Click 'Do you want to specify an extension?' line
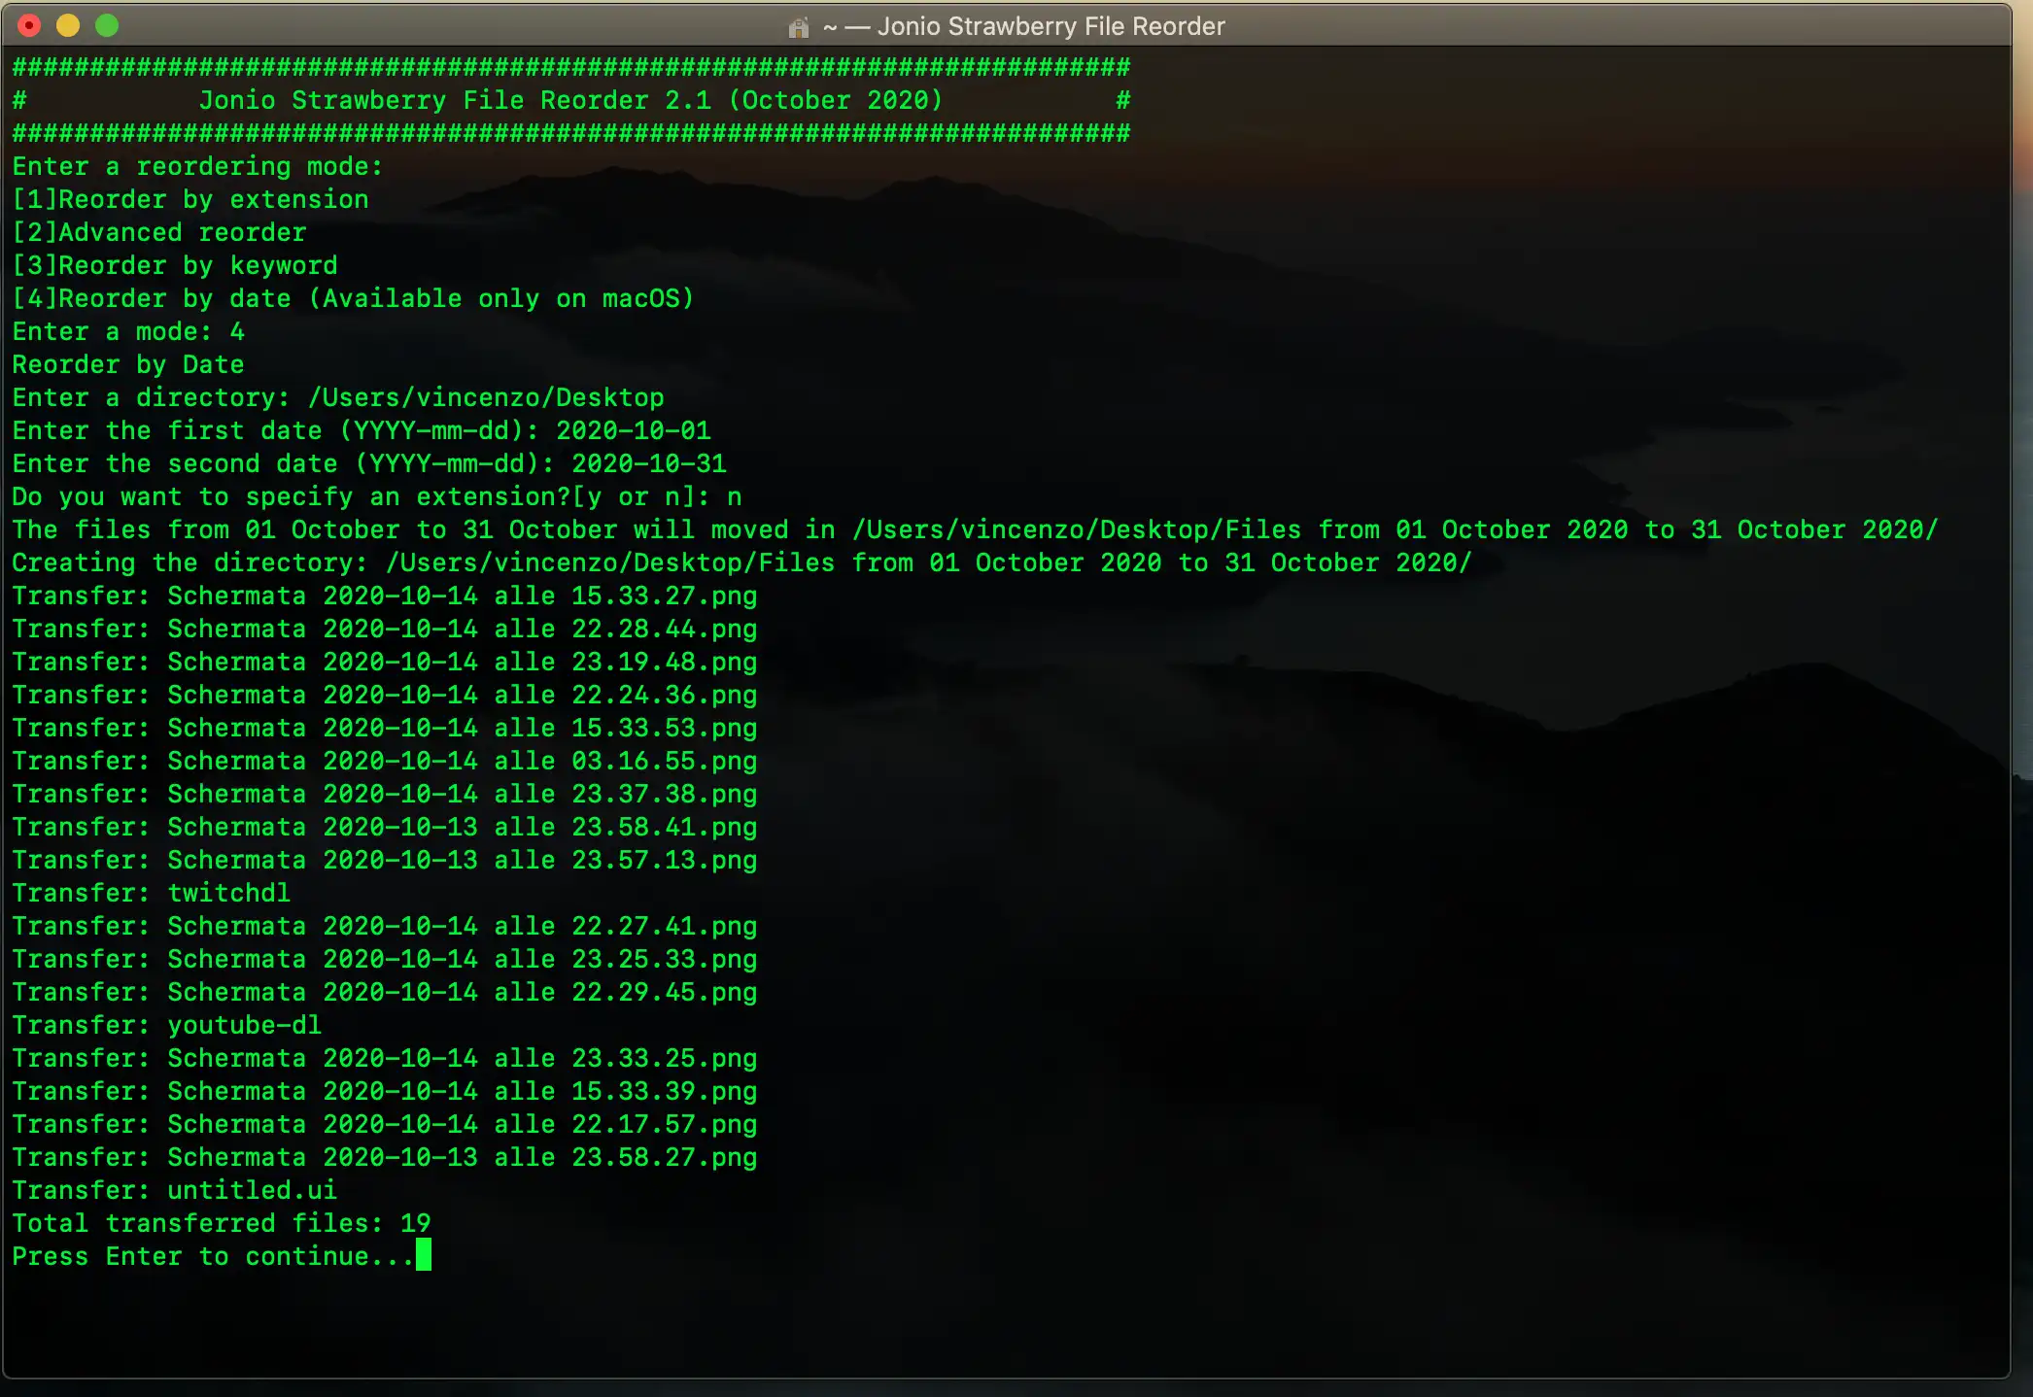The image size is (2033, 1397). 377,496
